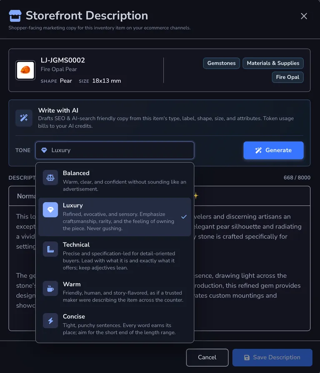
Task: Click the Save Description button
Action: (272, 357)
